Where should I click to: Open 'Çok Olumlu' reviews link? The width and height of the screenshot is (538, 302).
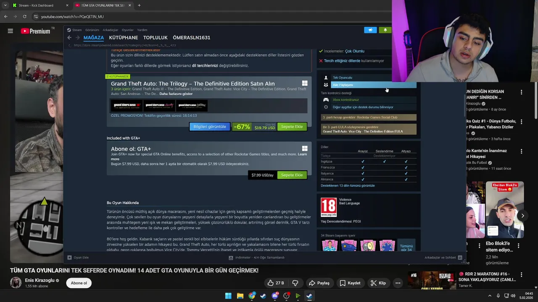[x=355, y=51]
